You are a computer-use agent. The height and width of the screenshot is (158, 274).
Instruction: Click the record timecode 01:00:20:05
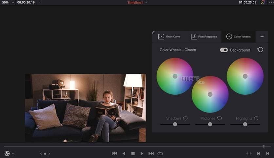247,2
